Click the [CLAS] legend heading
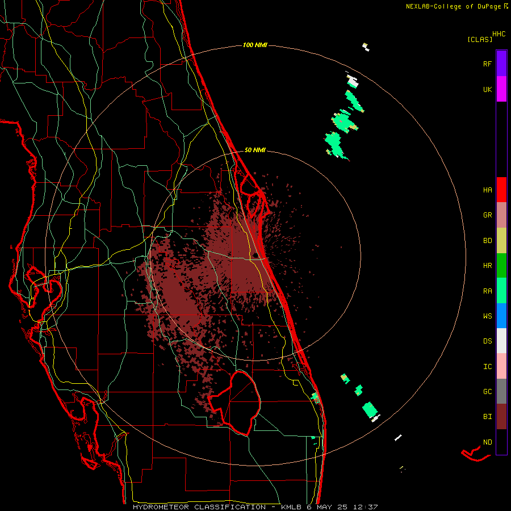Screen dimensions: 511x511 pyautogui.click(x=480, y=40)
